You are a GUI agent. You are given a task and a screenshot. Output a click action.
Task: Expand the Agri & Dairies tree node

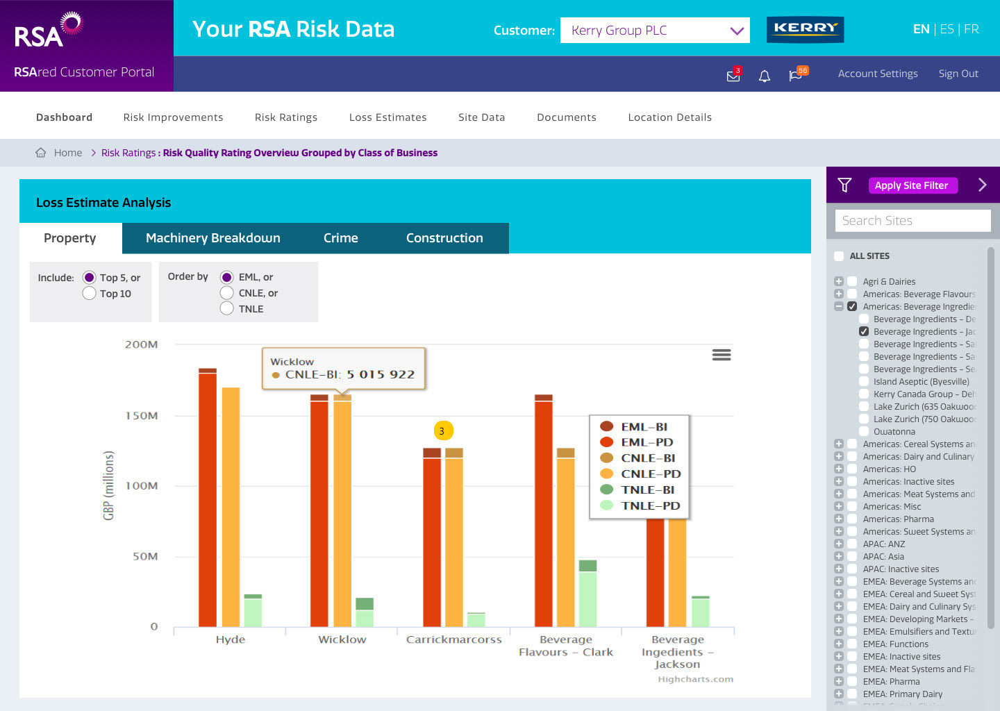(839, 282)
